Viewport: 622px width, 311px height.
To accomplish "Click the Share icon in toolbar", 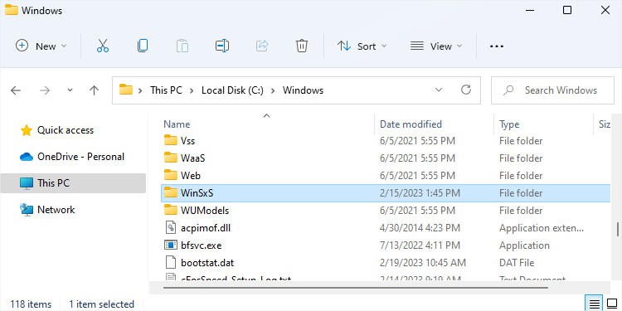I will point(262,46).
